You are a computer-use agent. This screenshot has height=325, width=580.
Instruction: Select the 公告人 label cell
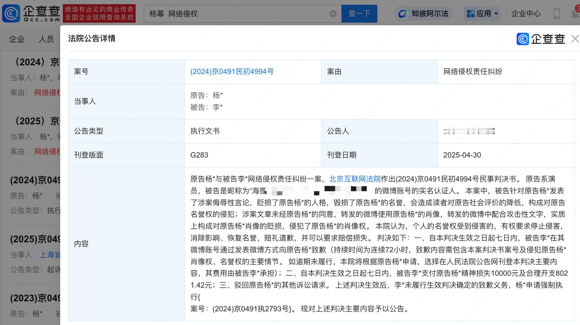pyautogui.click(x=379, y=131)
